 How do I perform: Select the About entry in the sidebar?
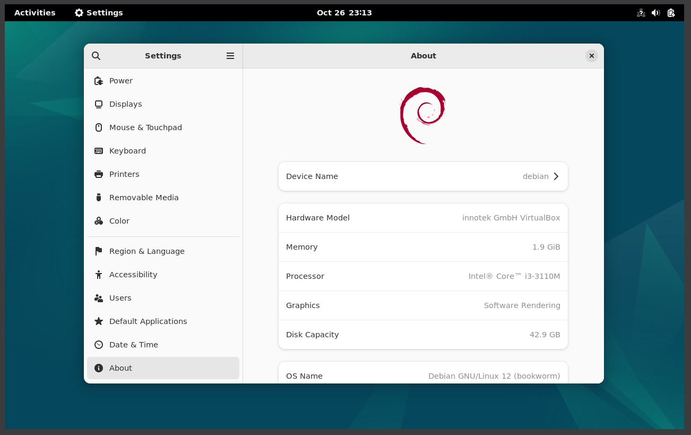[120, 368]
